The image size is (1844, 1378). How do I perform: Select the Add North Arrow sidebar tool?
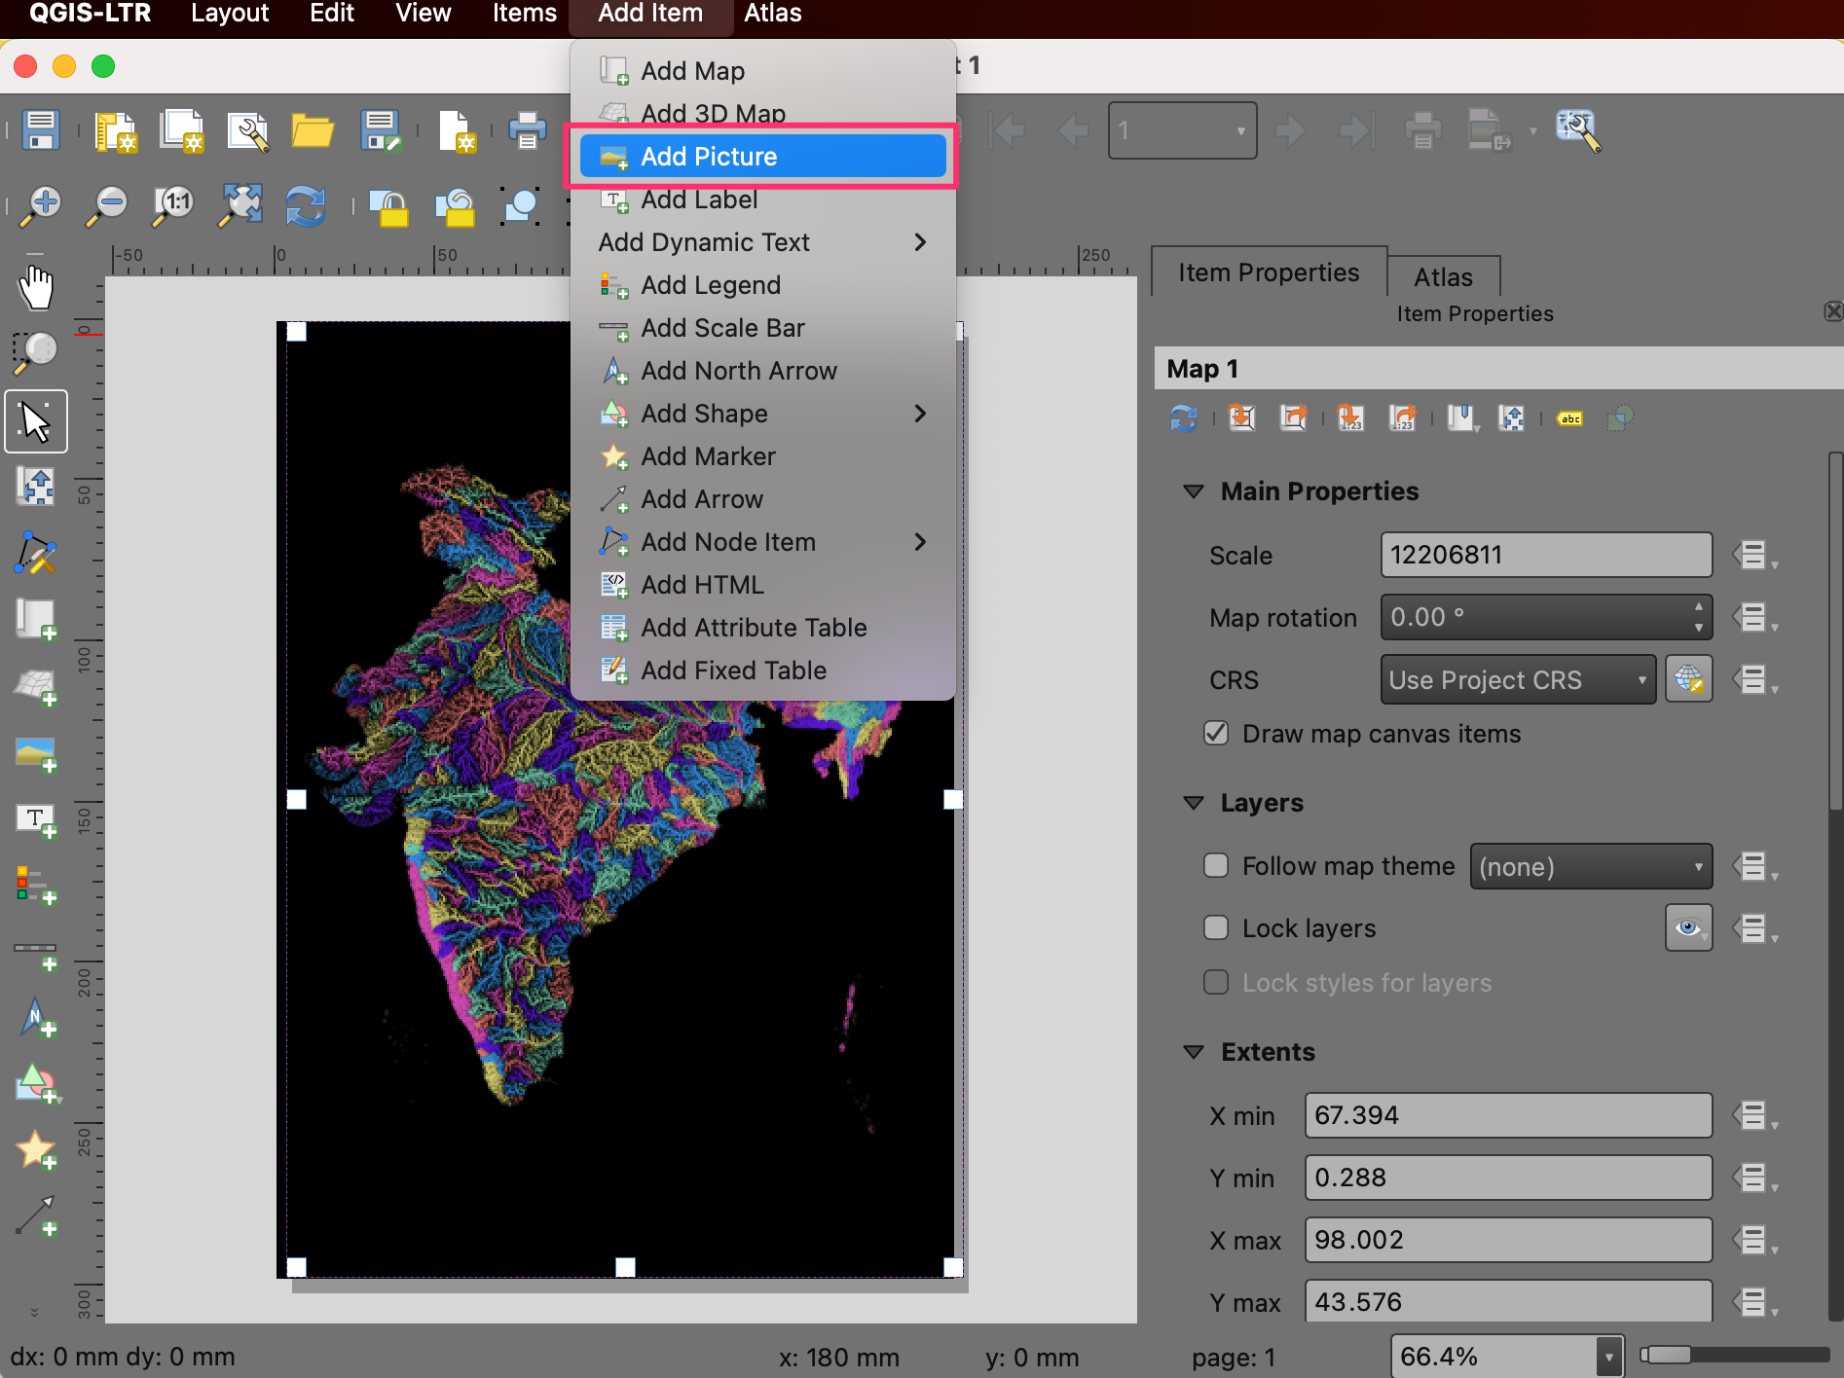click(36, 1018)
